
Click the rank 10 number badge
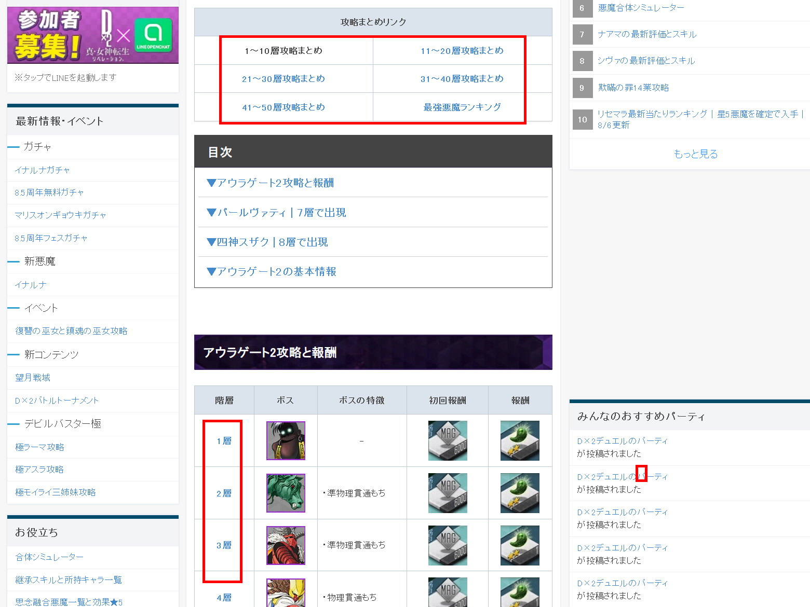click(x=583, y=120)
